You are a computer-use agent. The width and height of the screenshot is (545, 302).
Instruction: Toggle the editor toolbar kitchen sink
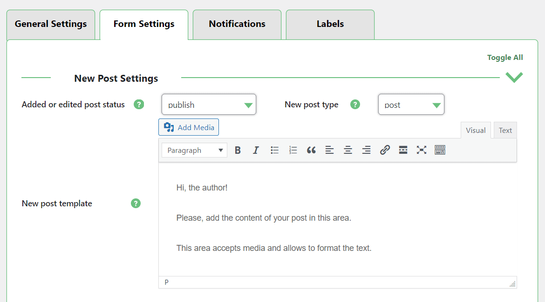[440, 150]
